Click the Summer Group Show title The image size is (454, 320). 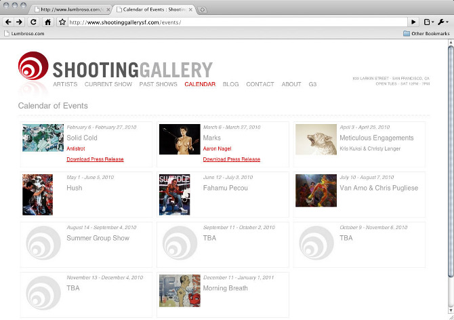98,238
